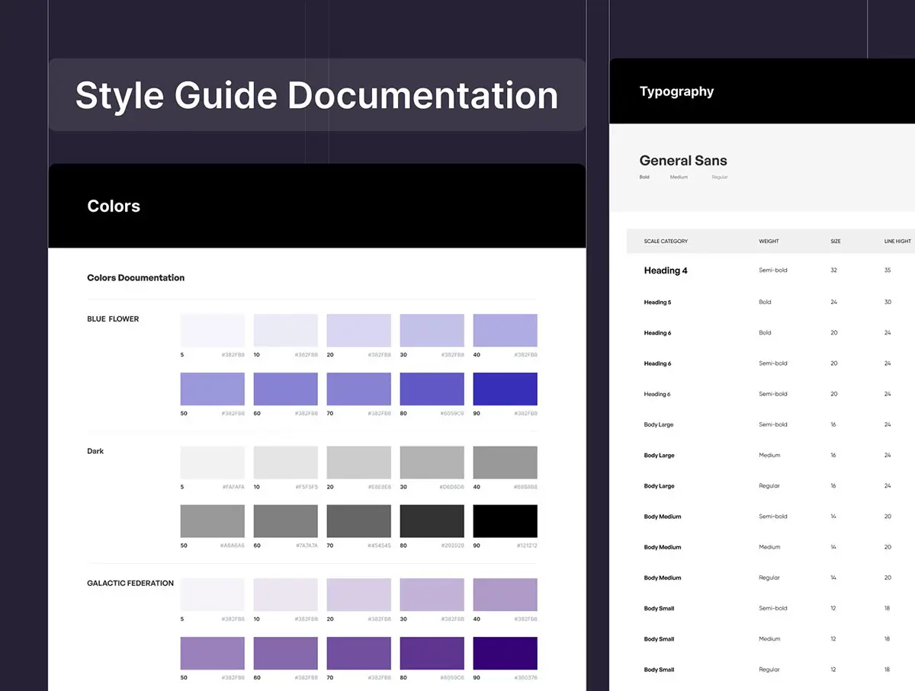Image resolution: width=915 pixels, height=691 pixels.
Task: Click the Galactic Federation 70 swatch
Action: [358, 653]
